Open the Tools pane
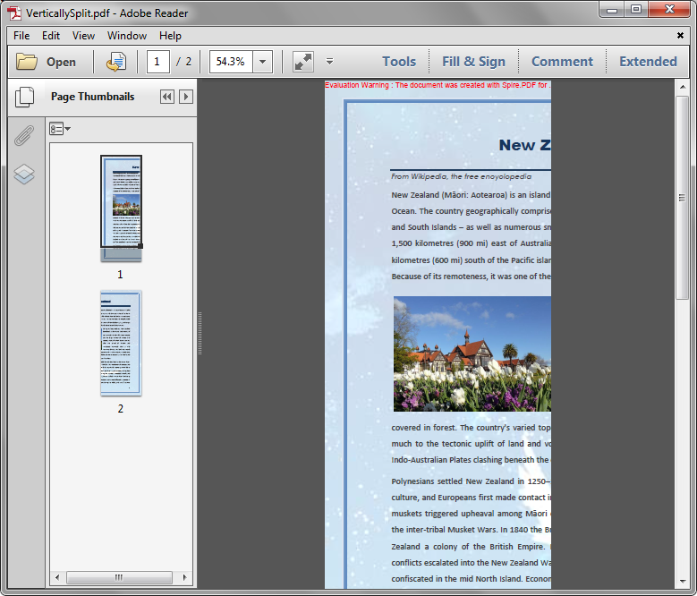The image size is (697, 596). point(399,62)
